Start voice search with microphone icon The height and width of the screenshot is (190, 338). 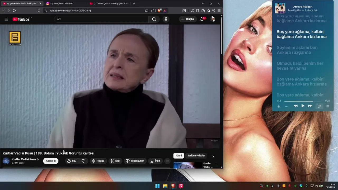pos(166,19)
